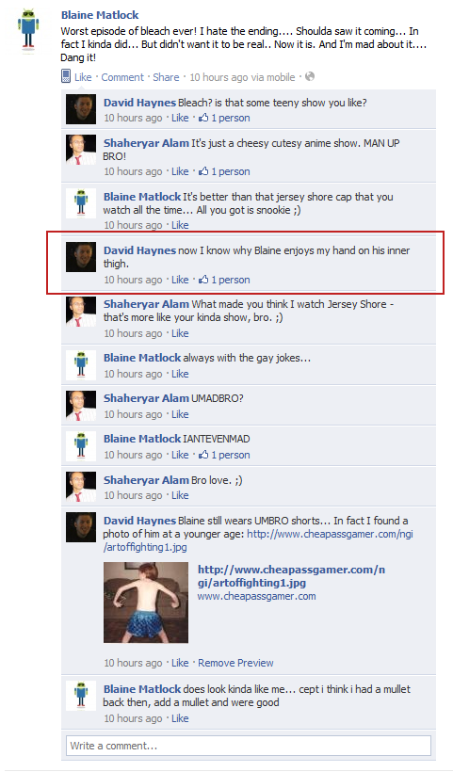The width and height of the screenshot is (453, 772).
Task: Click thumbs-up icon on IANTEVENMAD comment
Action: 203,455
